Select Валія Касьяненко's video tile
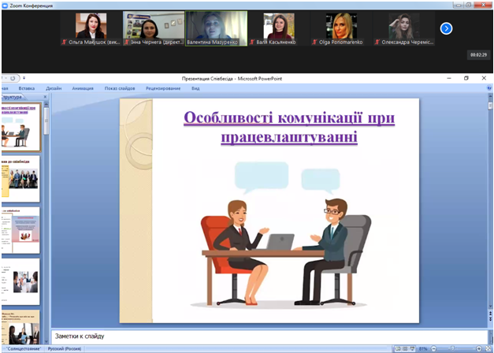 coord(279,28)
